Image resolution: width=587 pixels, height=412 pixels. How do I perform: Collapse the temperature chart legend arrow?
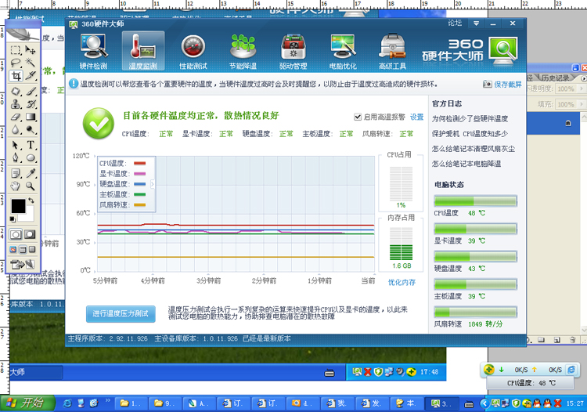tap(153, 184)
